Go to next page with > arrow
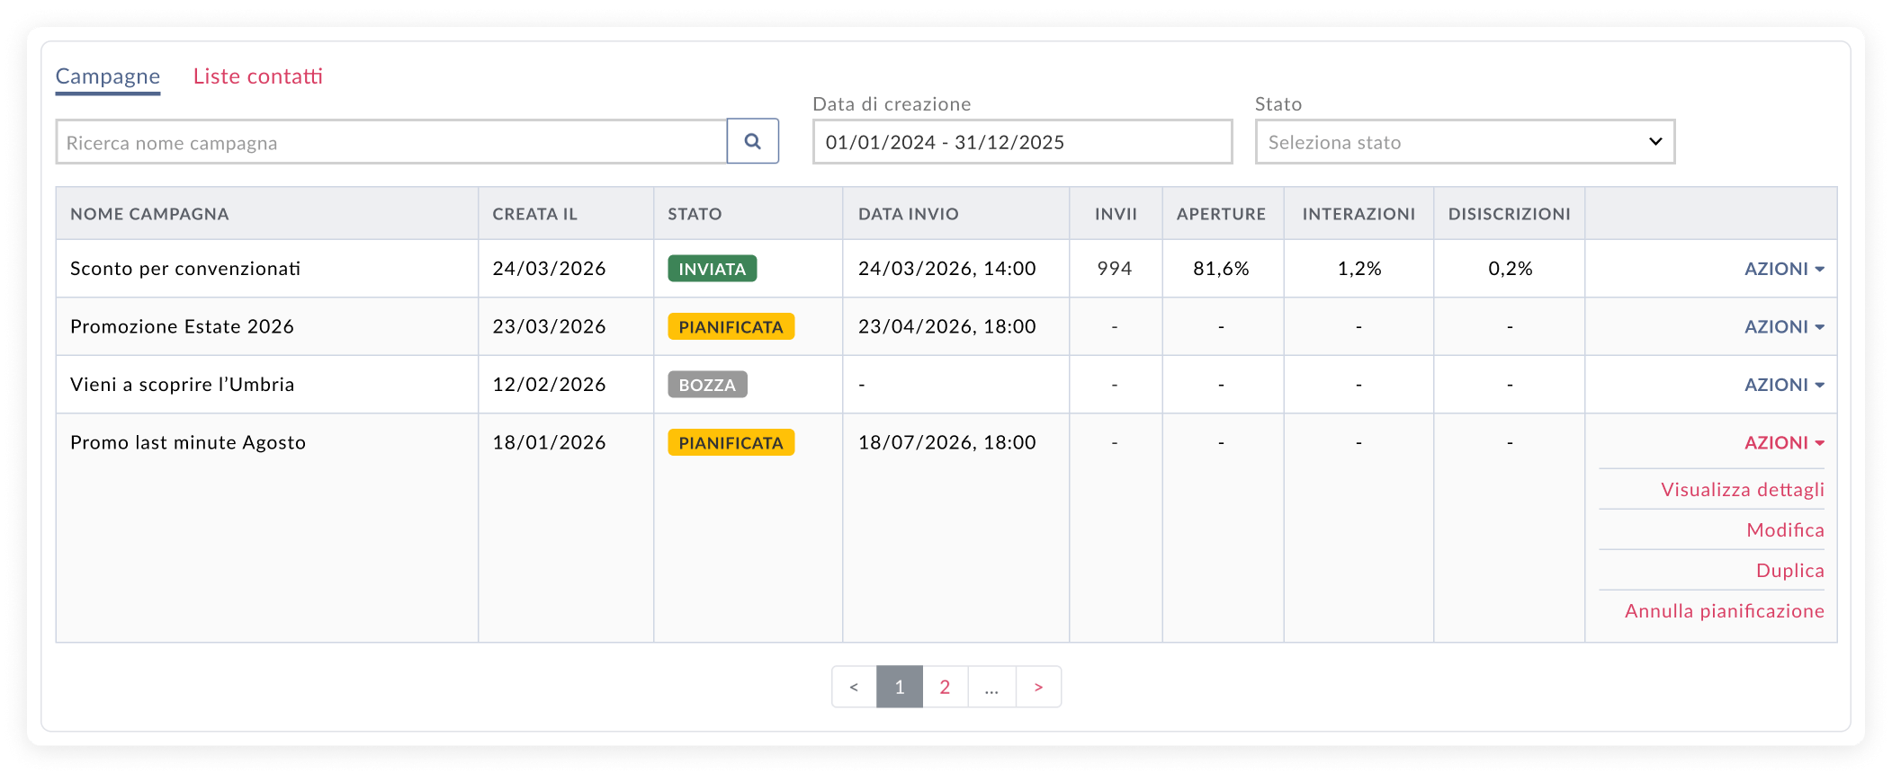The image size is (1892, 773). pos(1038,687)
